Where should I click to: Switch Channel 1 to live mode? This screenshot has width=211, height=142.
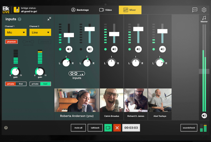[x=21, y=84]
